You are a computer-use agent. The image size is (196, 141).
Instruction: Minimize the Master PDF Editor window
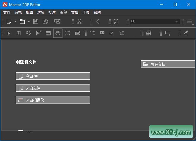point(162,5)
